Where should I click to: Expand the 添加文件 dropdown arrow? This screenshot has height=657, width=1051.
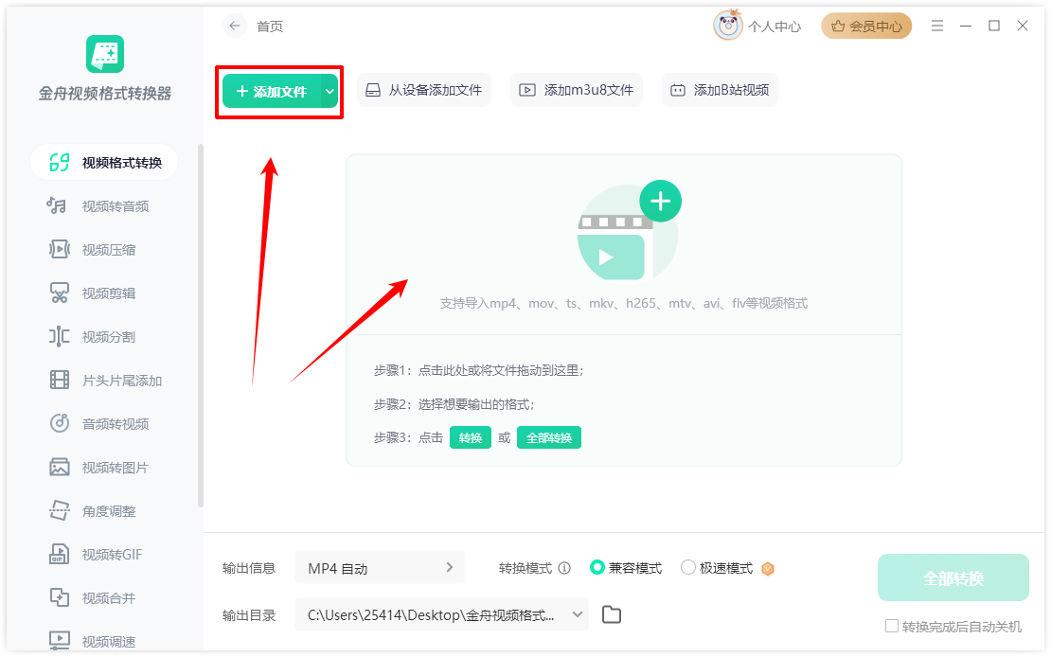click(330, 91)
